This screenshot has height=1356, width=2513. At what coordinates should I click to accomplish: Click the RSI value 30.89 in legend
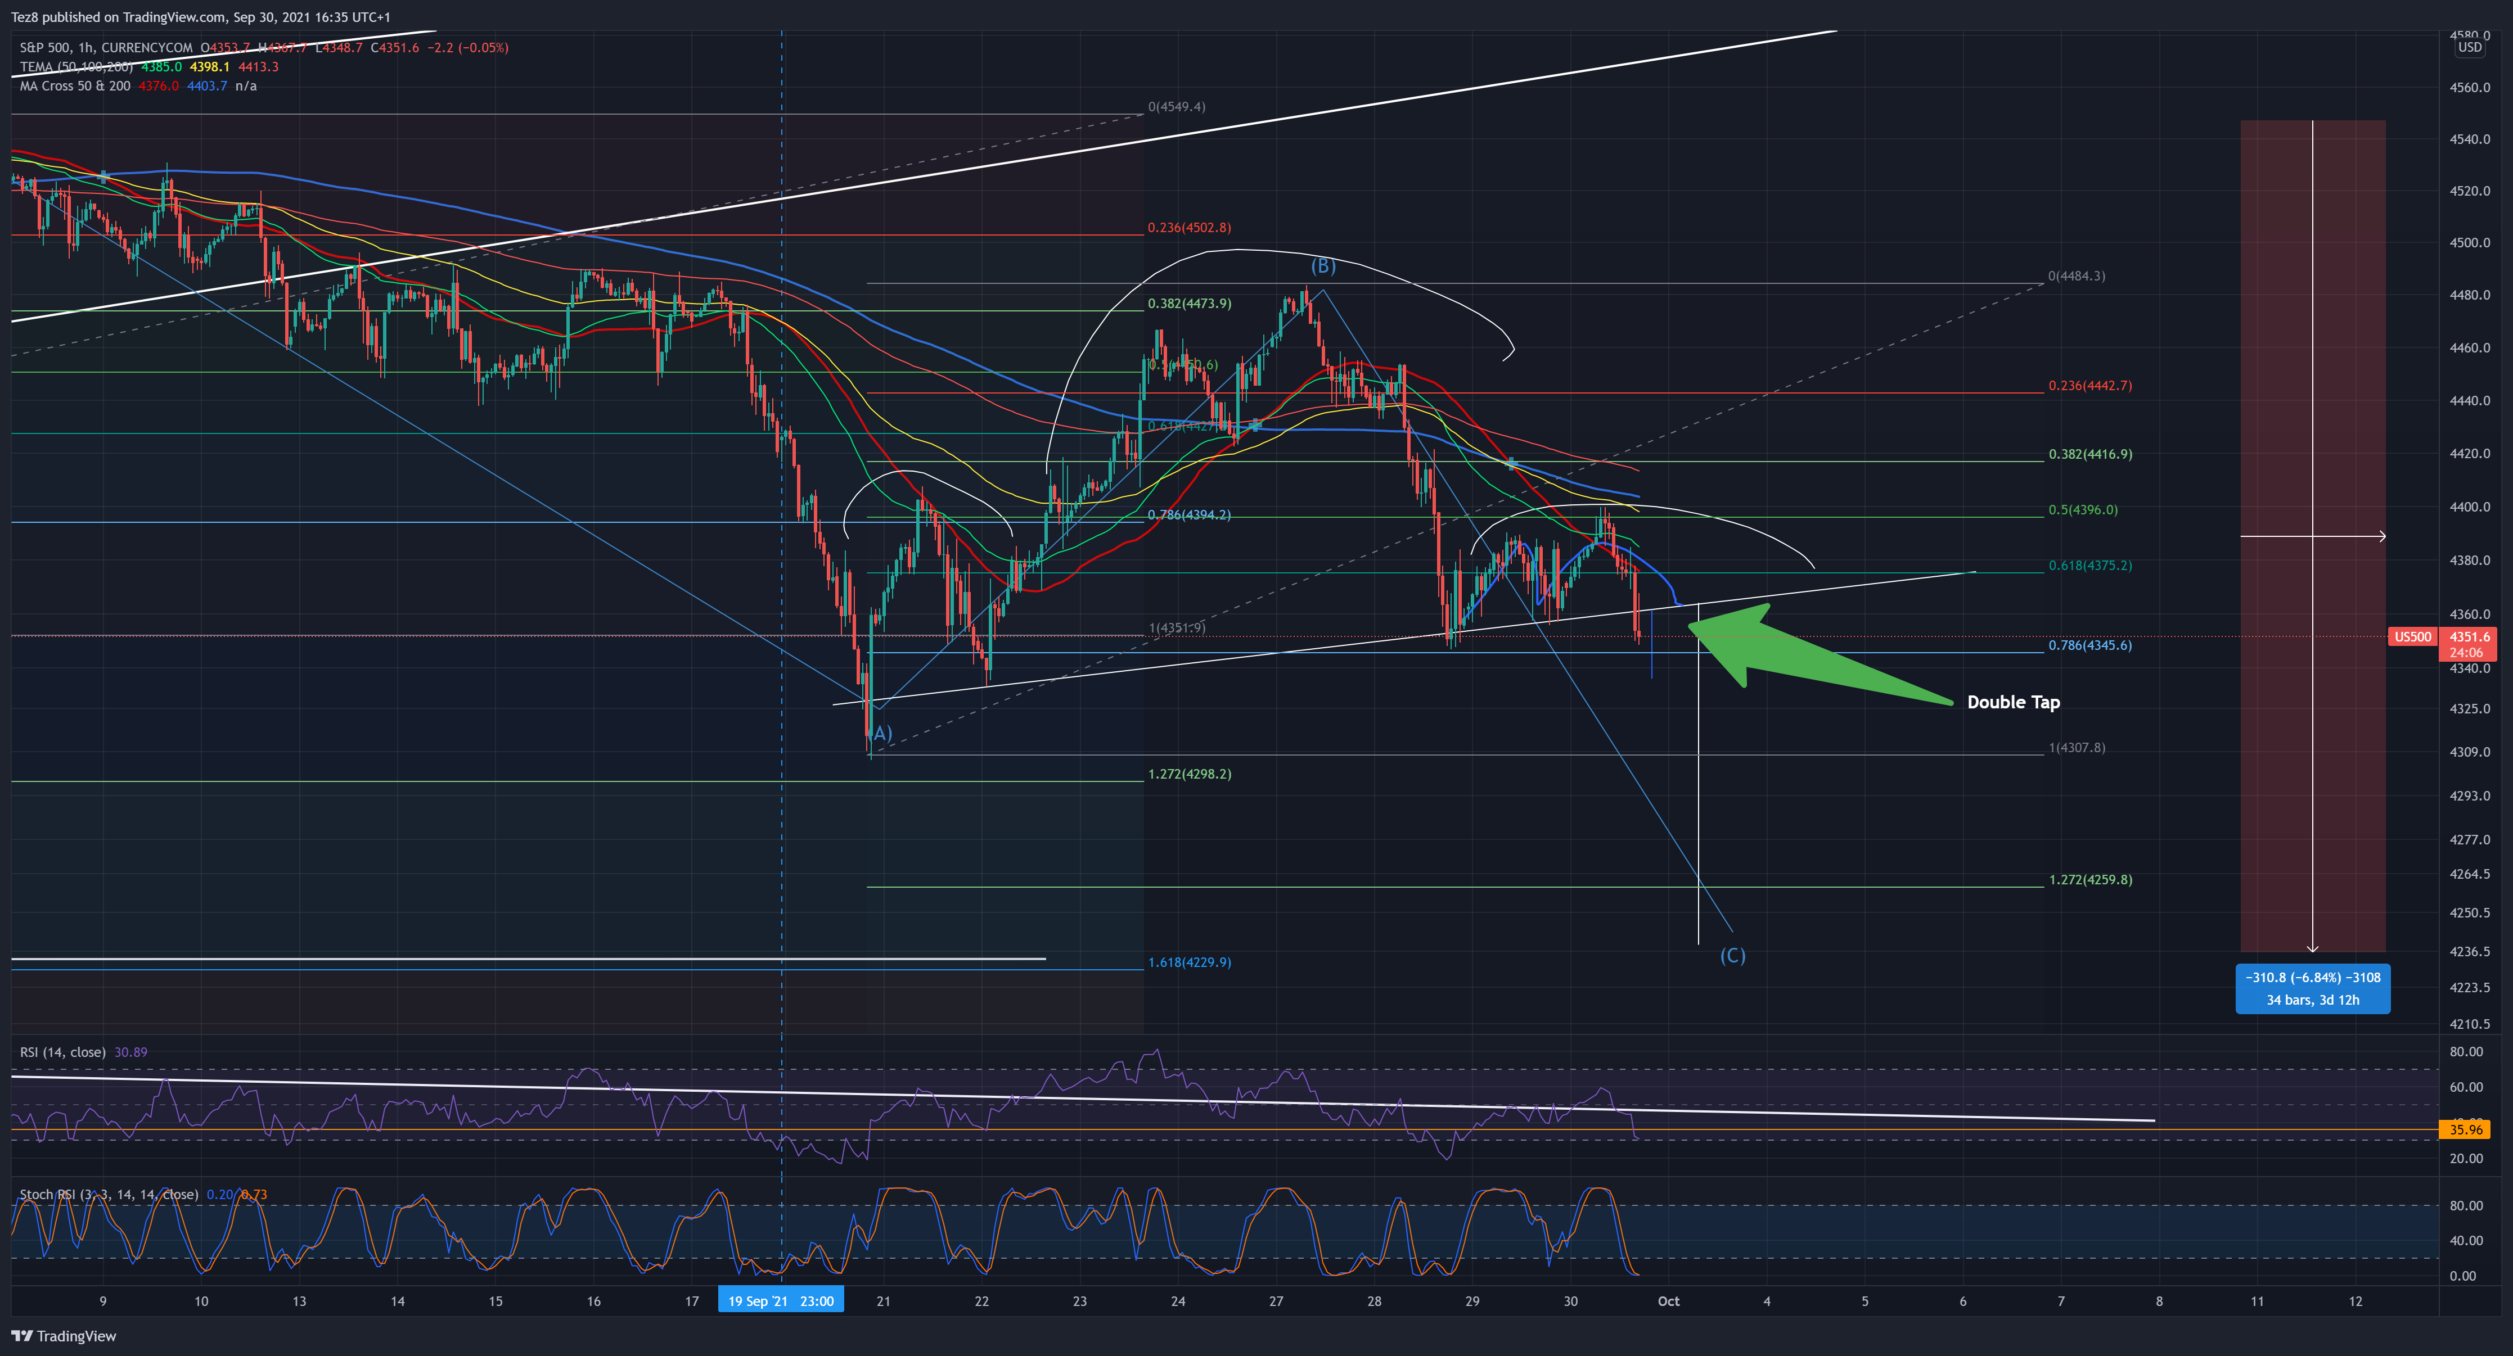(x=130, y=1052)
